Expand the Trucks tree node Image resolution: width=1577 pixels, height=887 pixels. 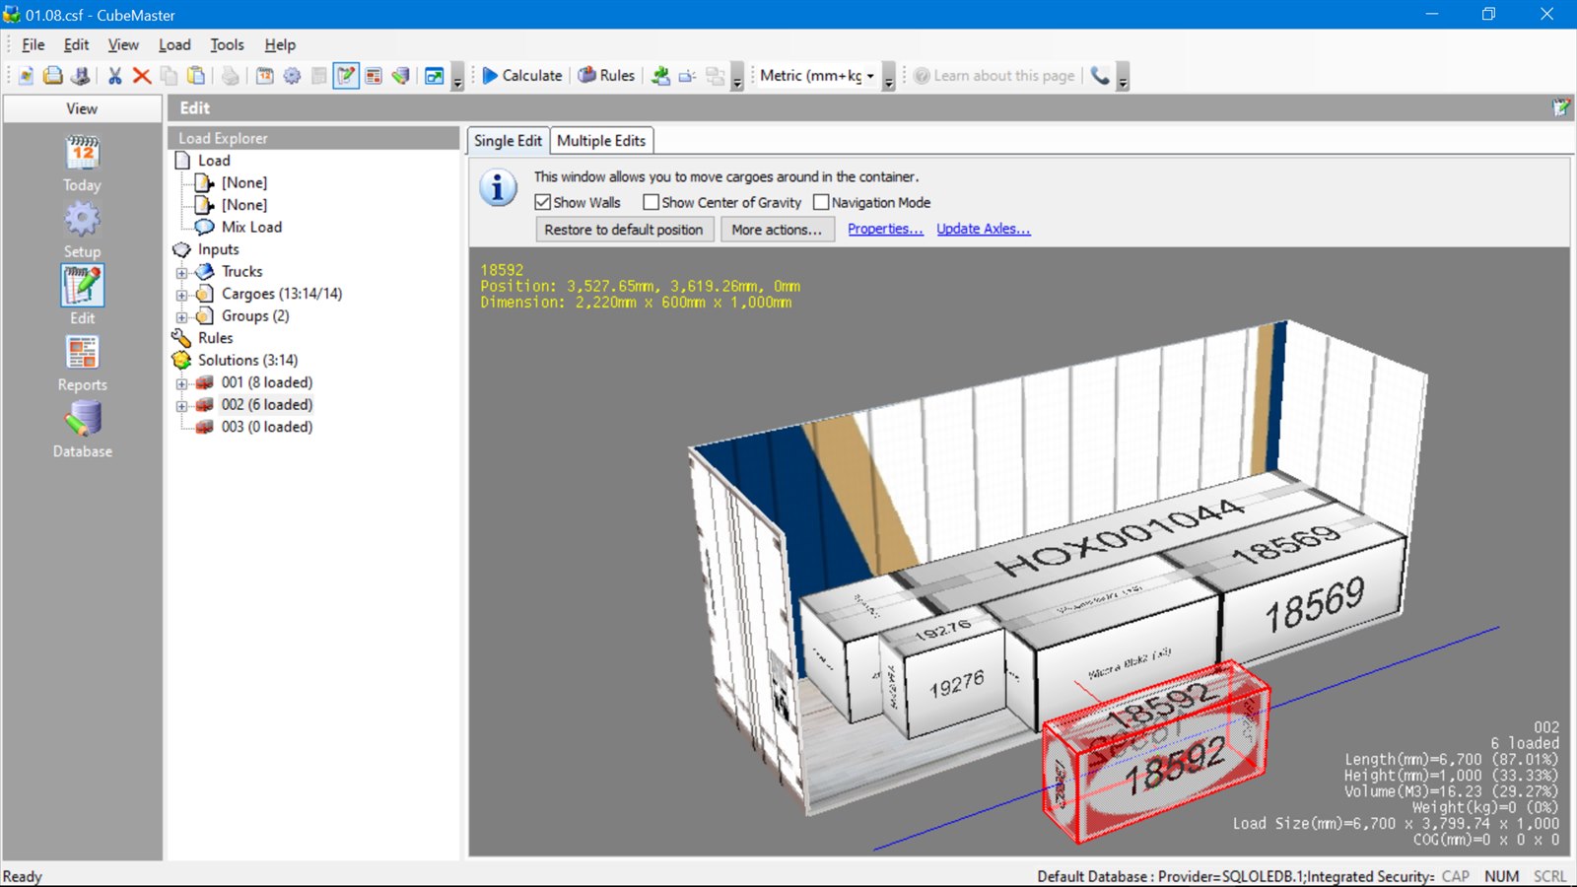(x=181, y=273)
